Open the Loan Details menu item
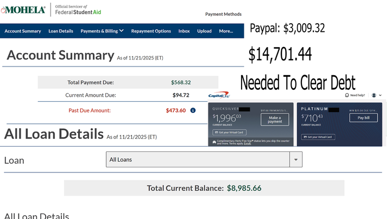 pyautogui.click(x=61, y=31)
